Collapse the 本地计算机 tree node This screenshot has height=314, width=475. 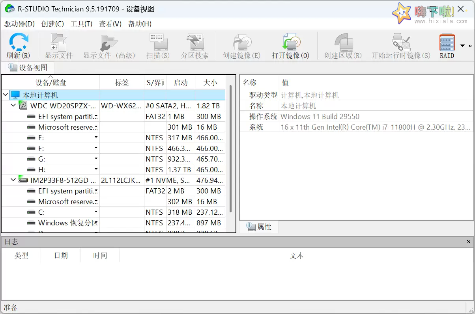[x=5, y=95]
